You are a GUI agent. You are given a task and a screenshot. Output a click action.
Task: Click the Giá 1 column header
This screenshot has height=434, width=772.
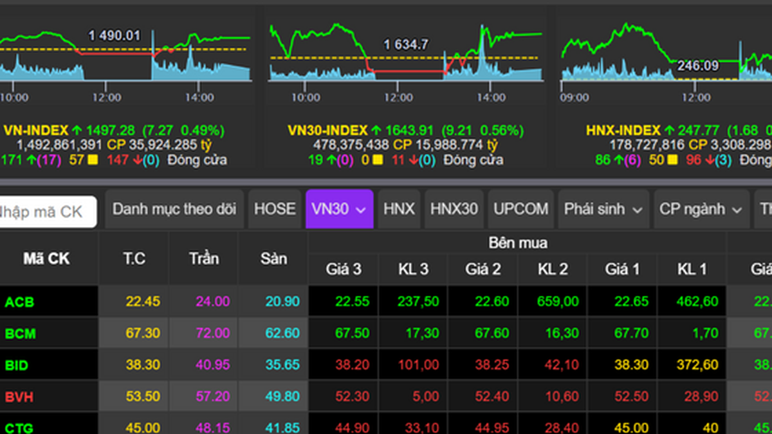(622, 269)
